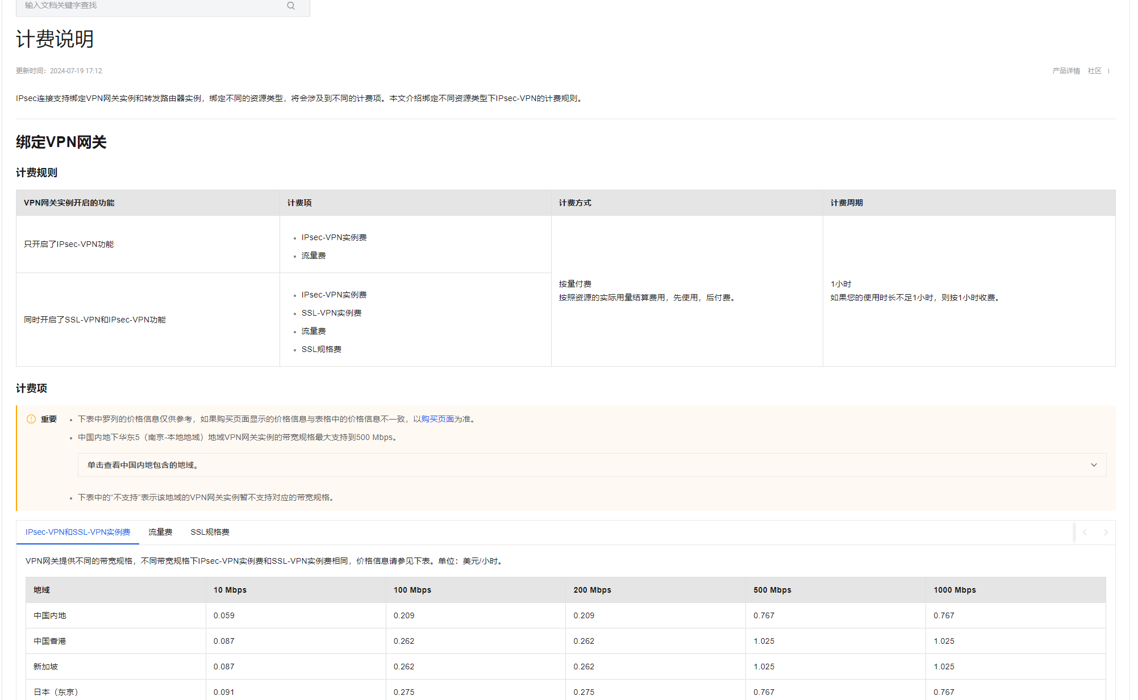Click the 新加坡 row label
This screenshot has height=700, width=1138.
click(45, 667)
